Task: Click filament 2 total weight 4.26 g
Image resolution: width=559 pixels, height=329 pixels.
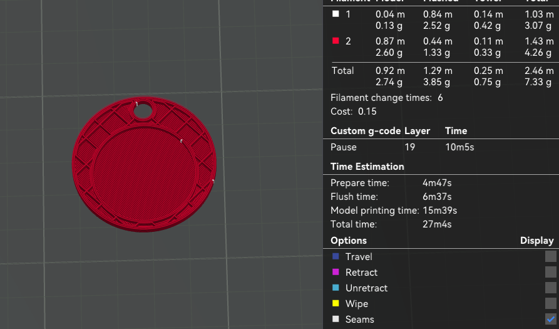Action: click(x=538, y=53)
